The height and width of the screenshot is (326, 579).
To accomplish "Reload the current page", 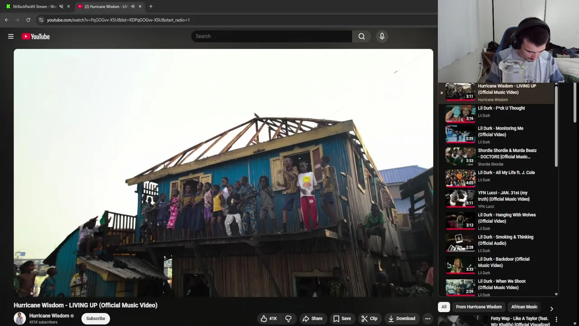I will (28, 20).
